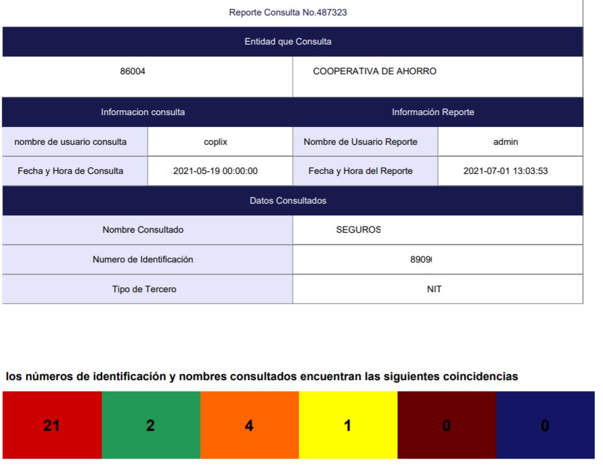Click the Información Reporte section header
The height and width of the screenshot is (471, 603).
[x=433, y=112]
